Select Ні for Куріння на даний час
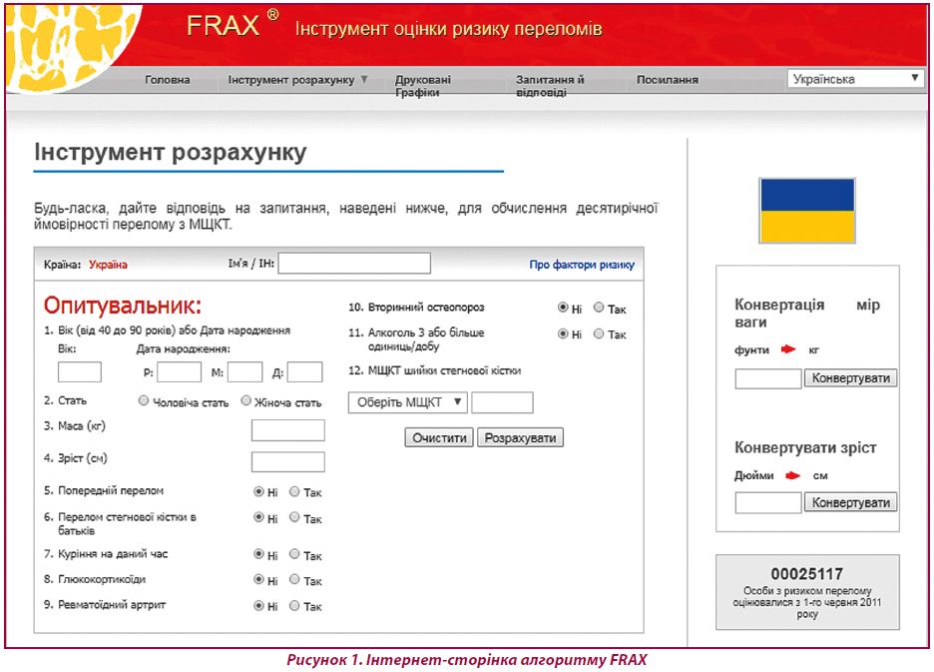The width and height of the screenshot is (934, 672). pyautogui.click(x=258, y=554)
